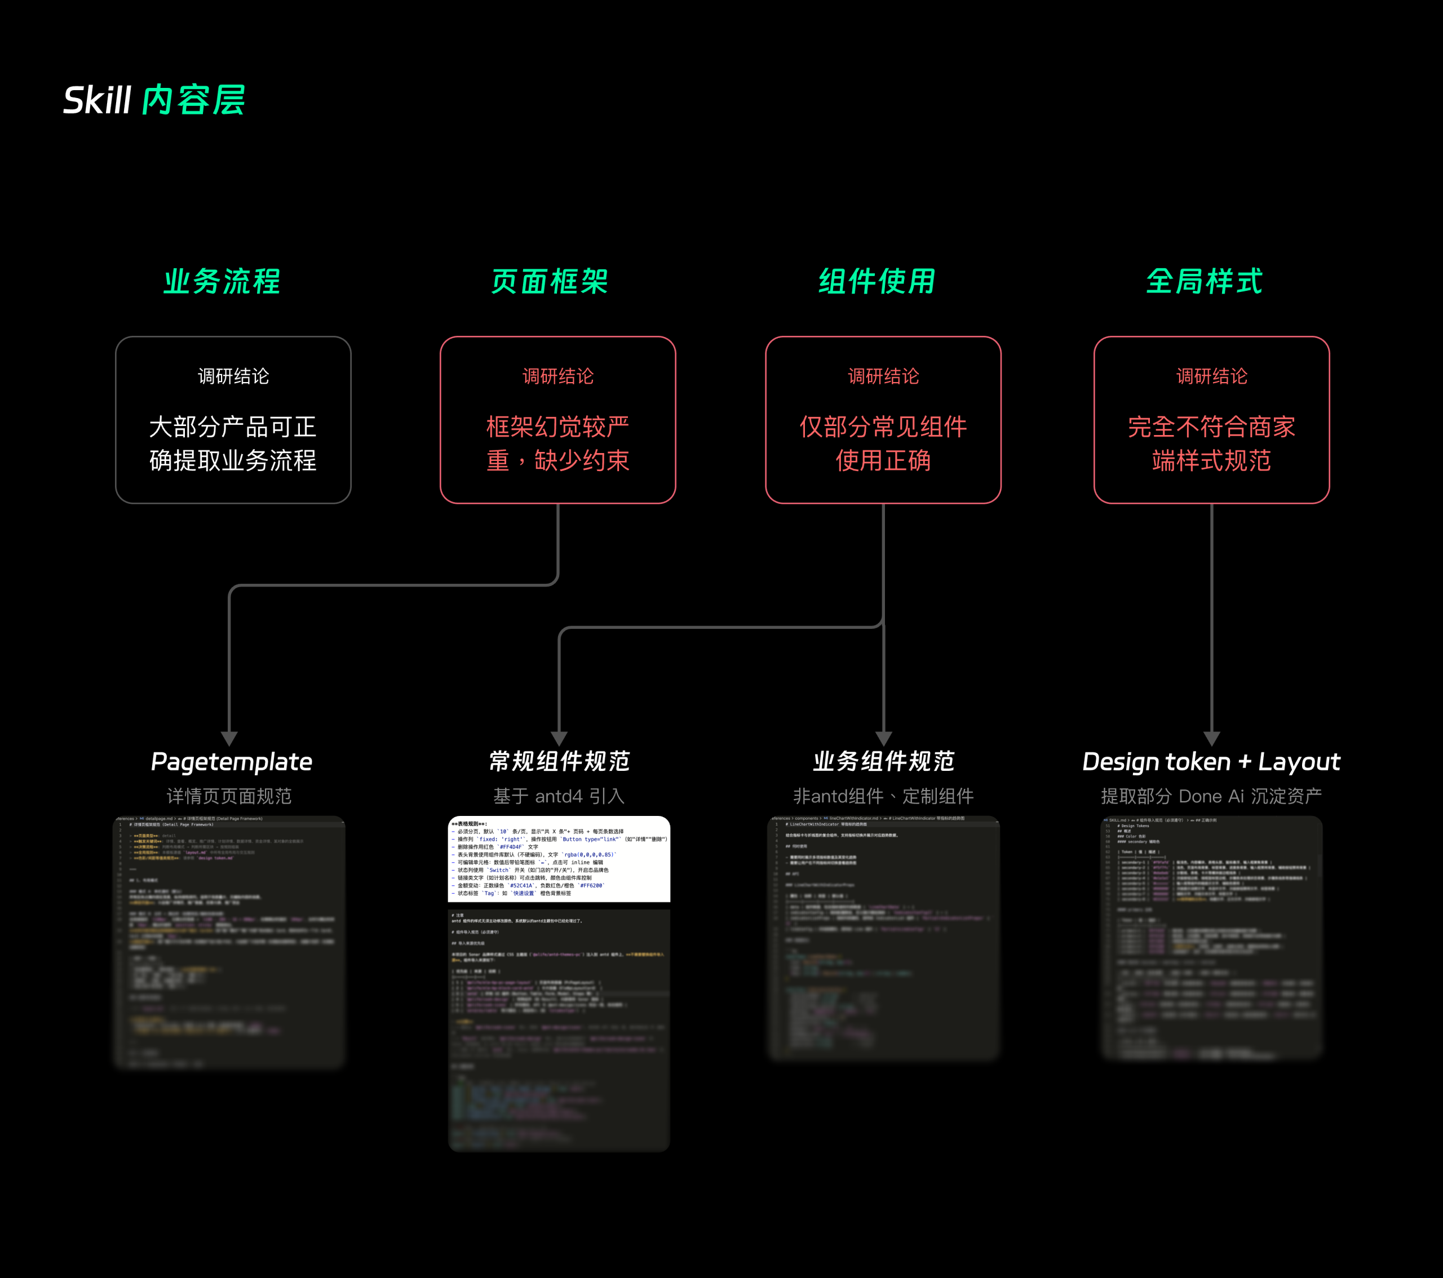The height and width of the screenshot is (1278, 1443).
Task: Click the 大部分产品可正确提取业务流程 card
Action: click(x=233, y=420)
